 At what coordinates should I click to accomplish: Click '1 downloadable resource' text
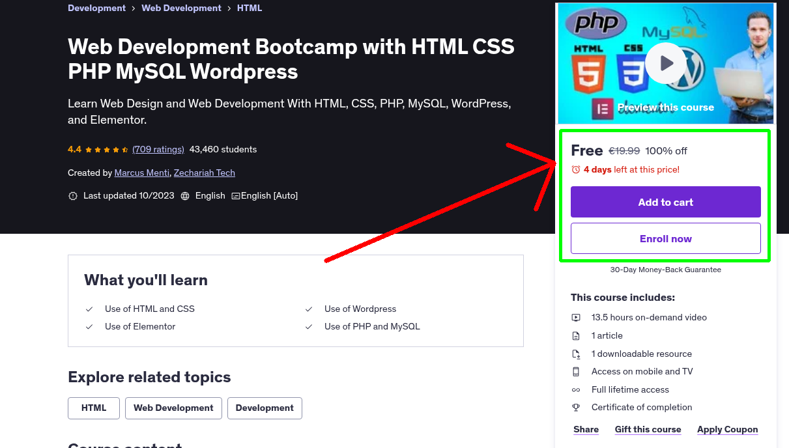point(642,354)
